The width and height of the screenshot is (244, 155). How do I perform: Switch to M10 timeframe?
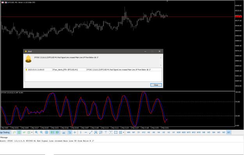(x=199, y=132)
